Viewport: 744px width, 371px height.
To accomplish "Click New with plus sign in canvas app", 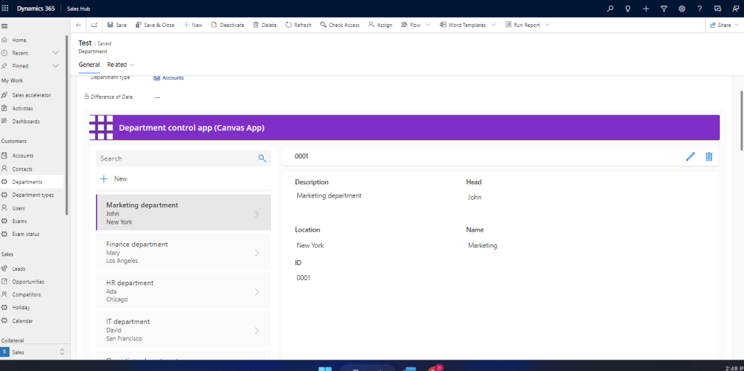I will (x=114, y=179).
